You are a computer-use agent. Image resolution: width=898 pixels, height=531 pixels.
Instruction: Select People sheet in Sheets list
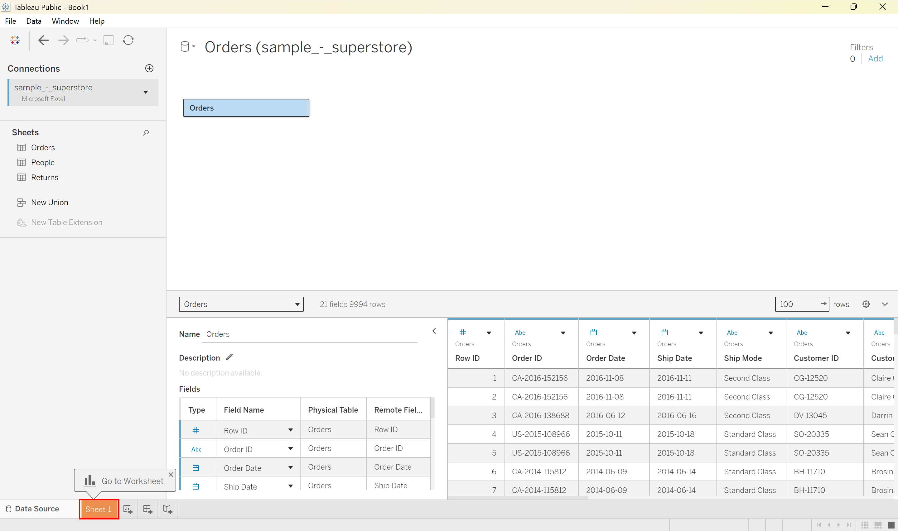click(x=43, y=162)
